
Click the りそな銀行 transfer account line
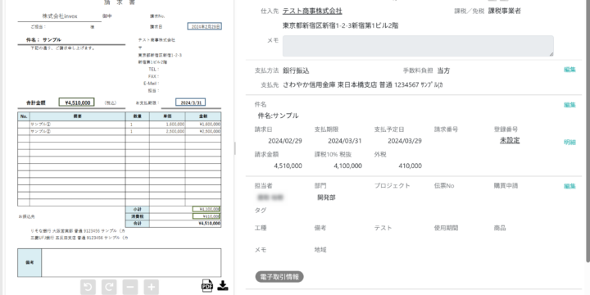(x=78, y=230)
